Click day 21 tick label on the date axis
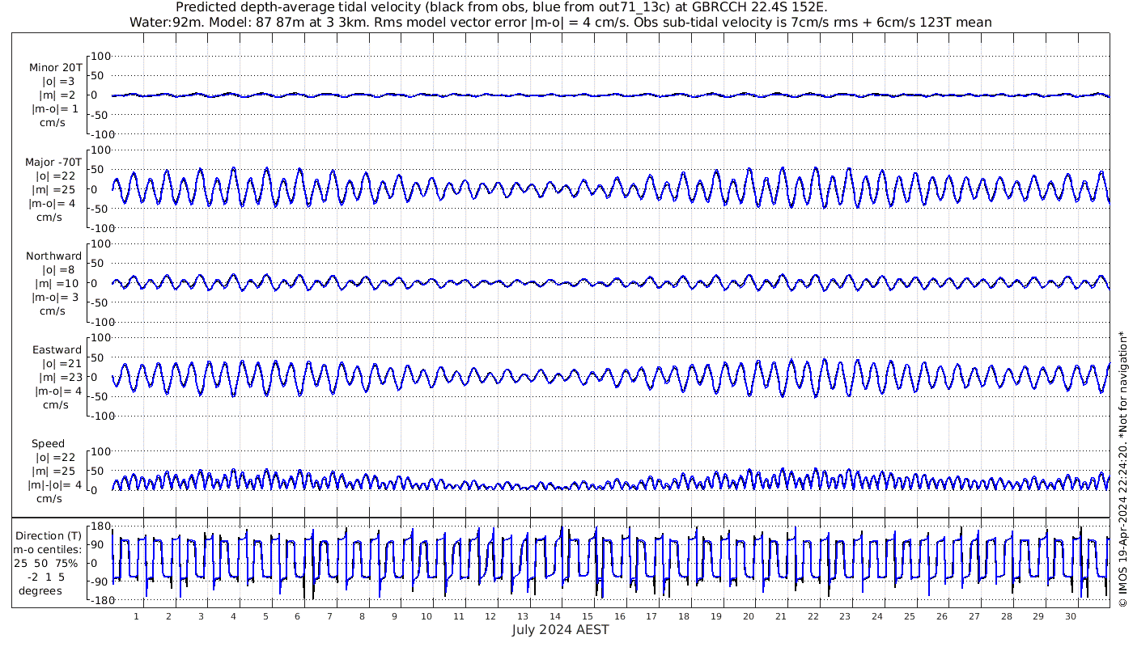 781,616
